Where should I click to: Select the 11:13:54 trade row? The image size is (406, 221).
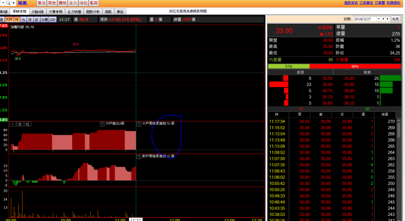332,134
